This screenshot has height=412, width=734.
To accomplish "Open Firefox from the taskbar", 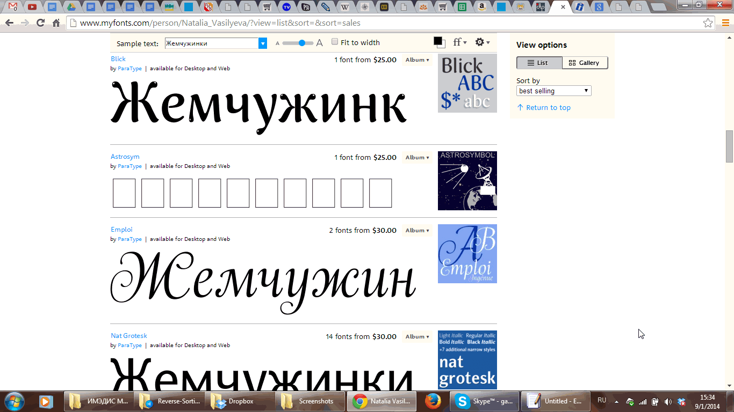I will click(x=433, y=401).
